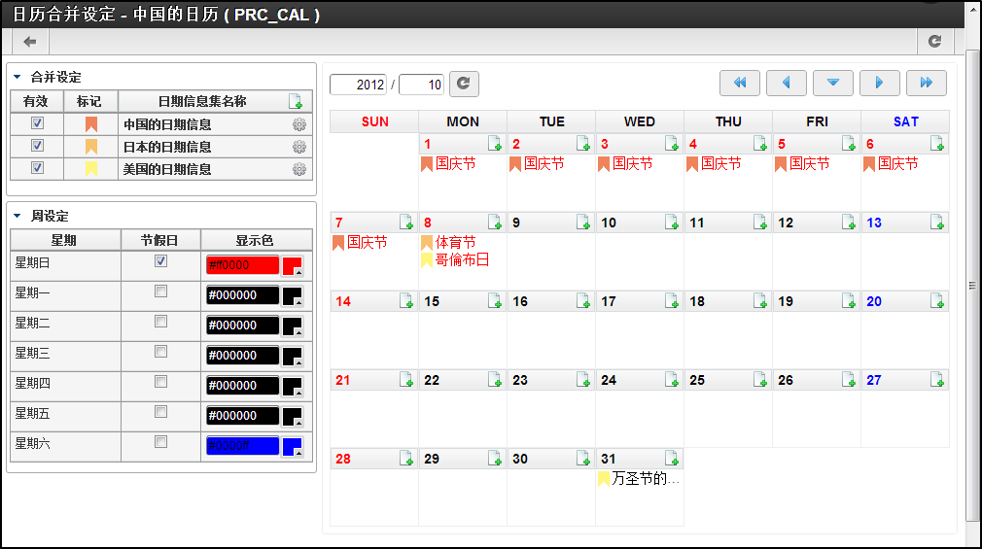Reload calendar next to month field

pyautogui.click(x=464, y=84)
